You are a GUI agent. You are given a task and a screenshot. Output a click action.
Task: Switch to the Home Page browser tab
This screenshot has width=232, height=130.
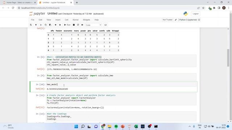coord(19,3)
